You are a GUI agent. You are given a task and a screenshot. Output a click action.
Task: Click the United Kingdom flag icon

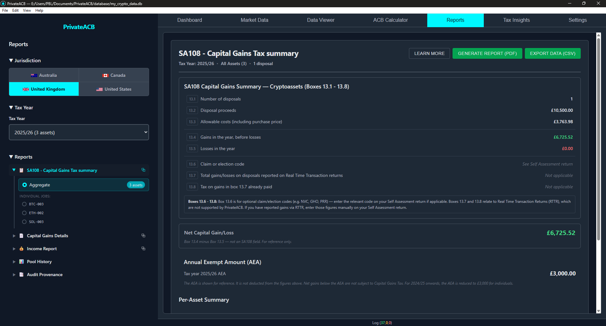[x=26, y=89]
